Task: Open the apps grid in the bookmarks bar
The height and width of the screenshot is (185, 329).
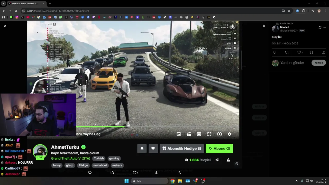Action: coord(3,17)
